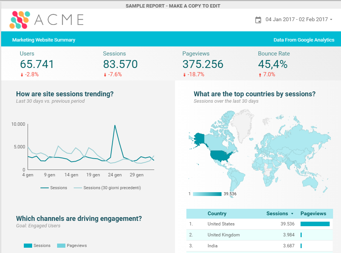341x253 pixels.
Task: Click the map color gradient legend bar
Action: tap(207, 194)
